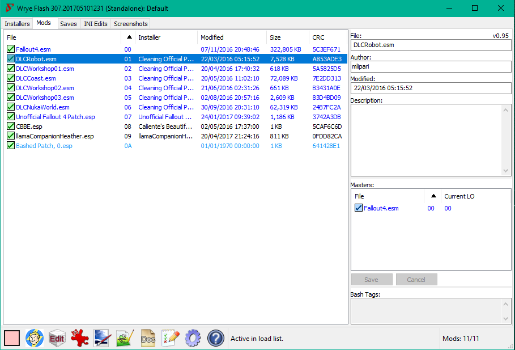The image size is (515, 350).
Task: Click the pink auto-quit square in the status bar
Action: [12, 338]
